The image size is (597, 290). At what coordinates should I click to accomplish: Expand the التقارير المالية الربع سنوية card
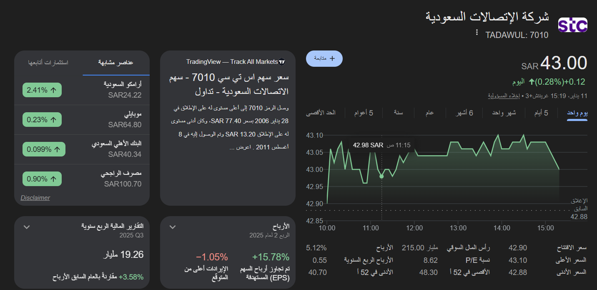[26, 227]
